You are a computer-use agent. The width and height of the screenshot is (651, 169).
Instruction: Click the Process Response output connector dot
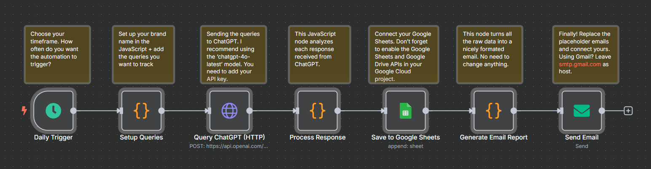(x=338, y=111)
